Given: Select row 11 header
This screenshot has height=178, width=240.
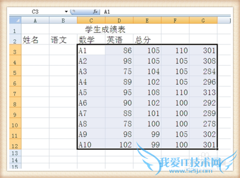Looking at the screenshot, I should tap(15, 134).
